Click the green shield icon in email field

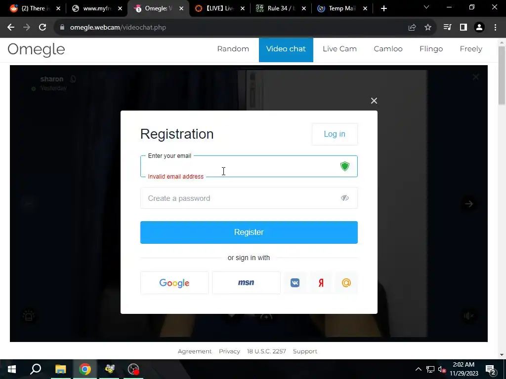tap(344, 166)
